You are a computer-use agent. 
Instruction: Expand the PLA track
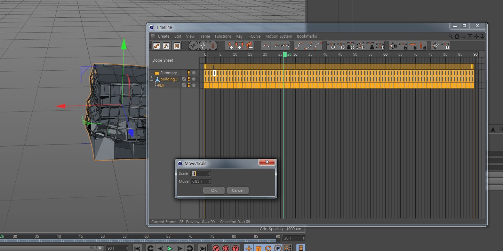click(155, 85)
